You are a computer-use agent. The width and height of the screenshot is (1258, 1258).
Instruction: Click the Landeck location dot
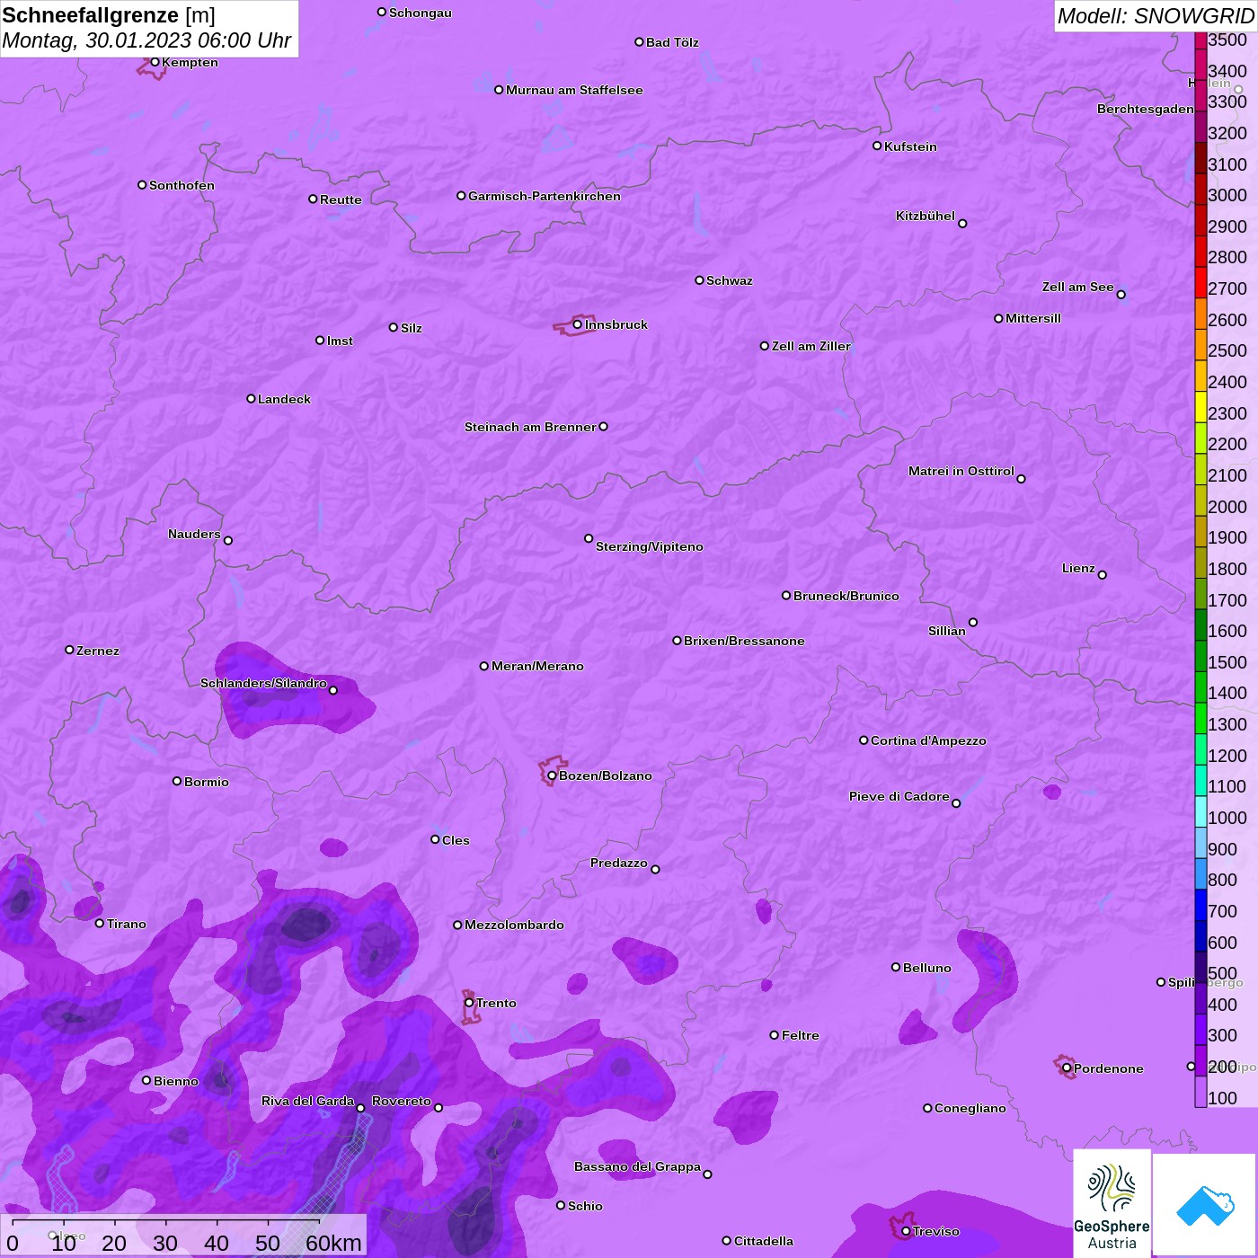252,399
